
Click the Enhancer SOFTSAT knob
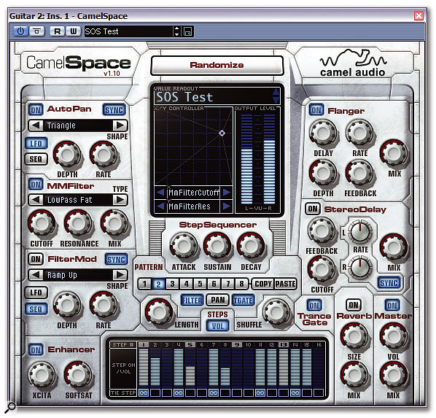pos(78,375)
